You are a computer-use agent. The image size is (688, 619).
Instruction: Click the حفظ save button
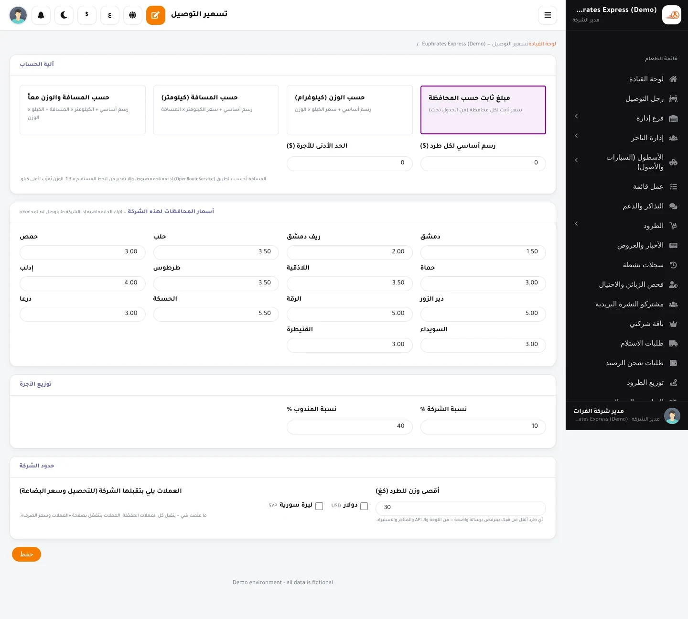26,554
